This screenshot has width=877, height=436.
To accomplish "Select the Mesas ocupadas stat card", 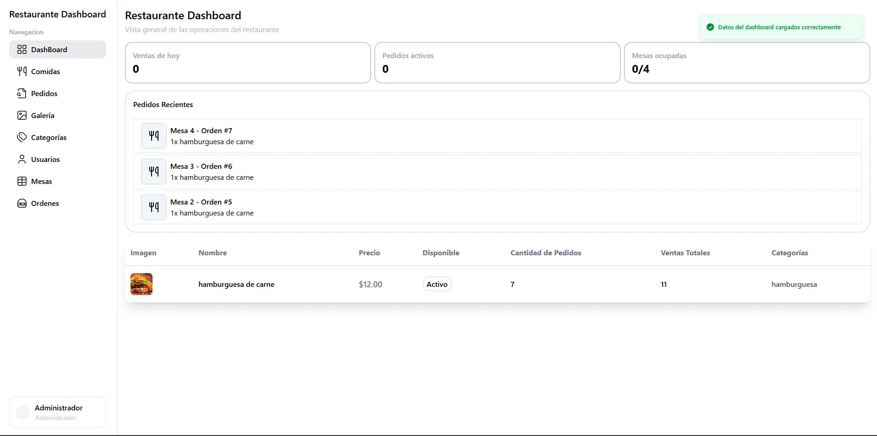I will pyautogui.click(x=746, y=63).
